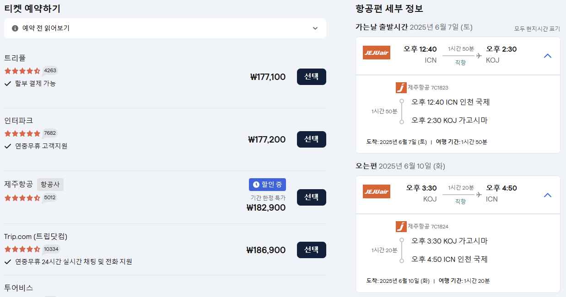Image resolution: width=566 pixels, height=297 pixels.
Task: Click the checkmark beside 연중무휴 고객지원
Action: 9,146
